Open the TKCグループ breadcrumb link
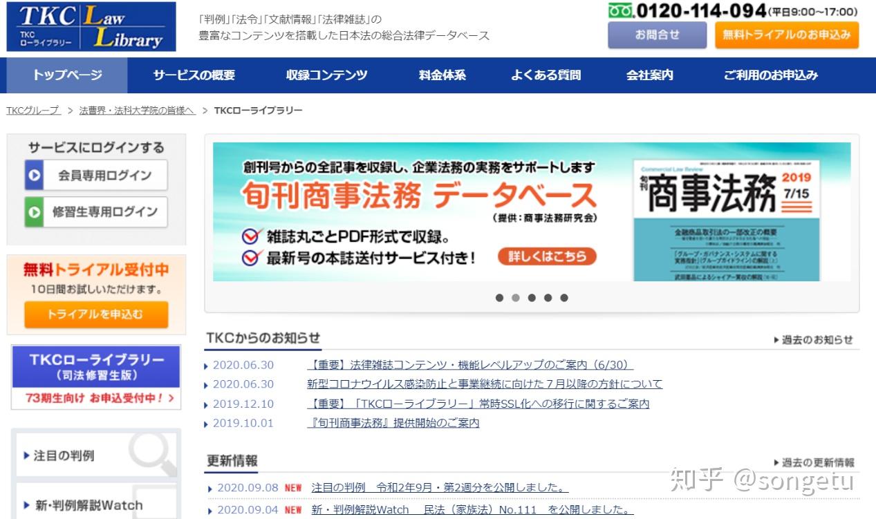Screen dimensions: 876x519 (x=33, y=111)
